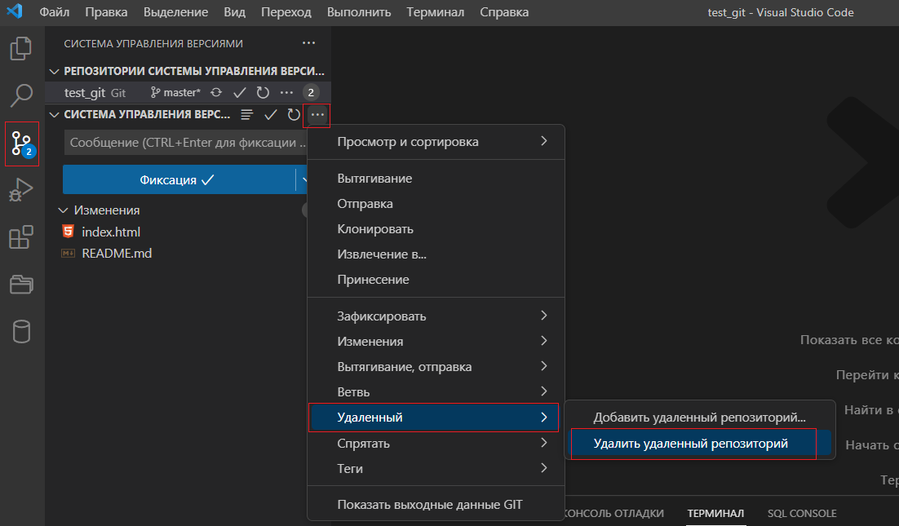Open the project folders icon in activity bar
899x526 pixels.
[21, 284]
